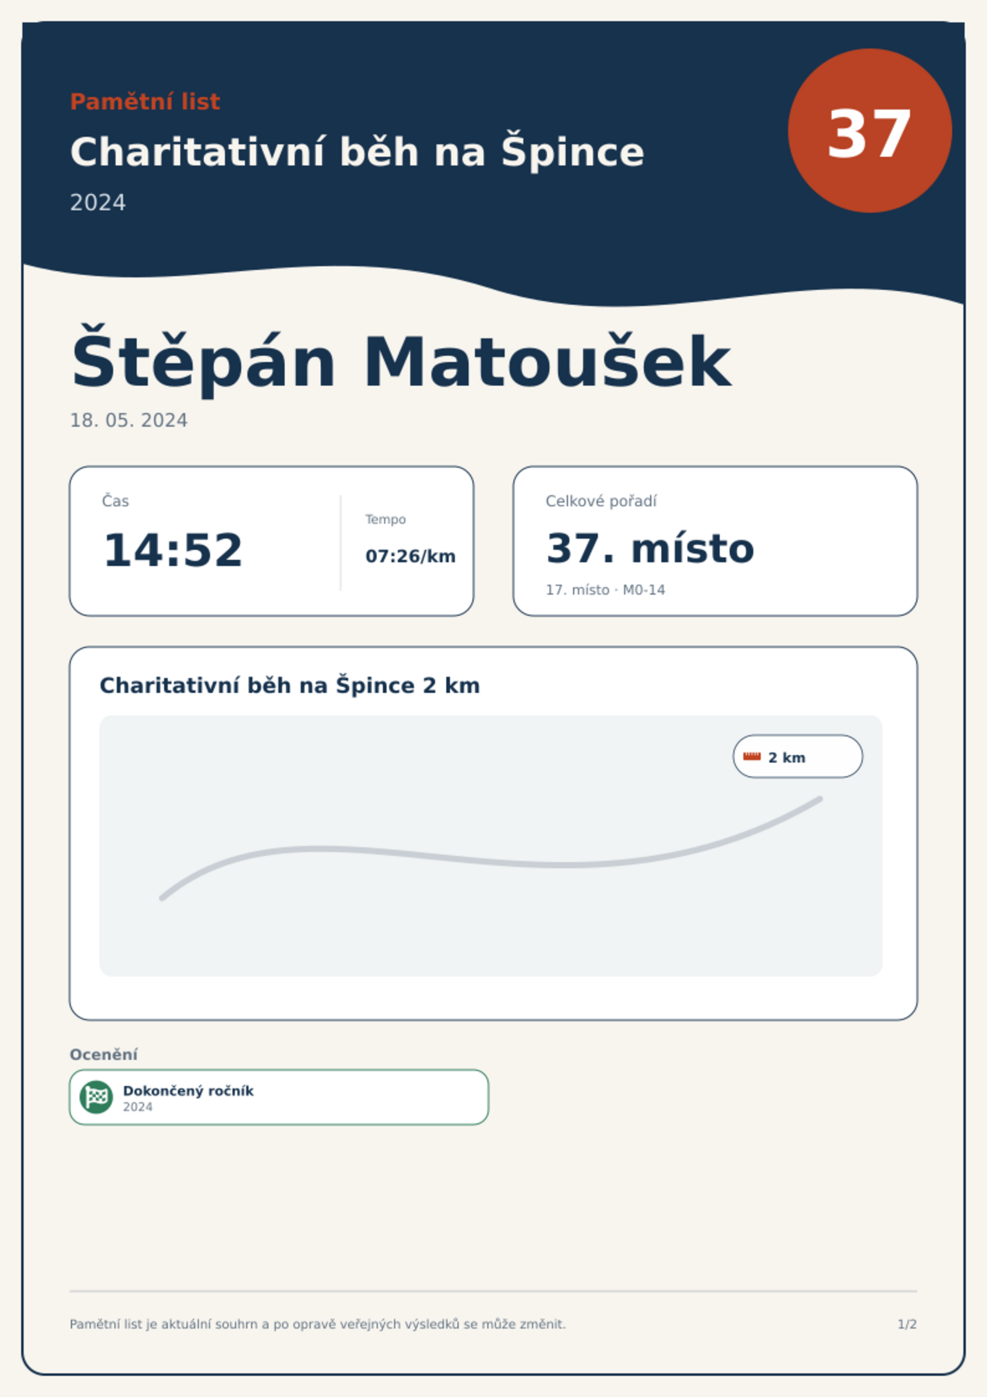Viewport: 987px width, 1397px height.
Task: Click the year 2024 under the title
Action: pyautogui.click(x=98, y=203)
